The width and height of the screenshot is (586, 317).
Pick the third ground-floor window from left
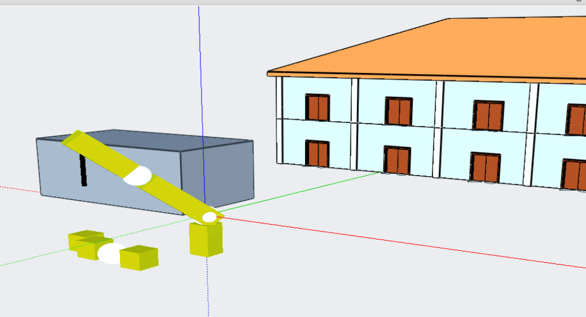[x=485, y=168]
